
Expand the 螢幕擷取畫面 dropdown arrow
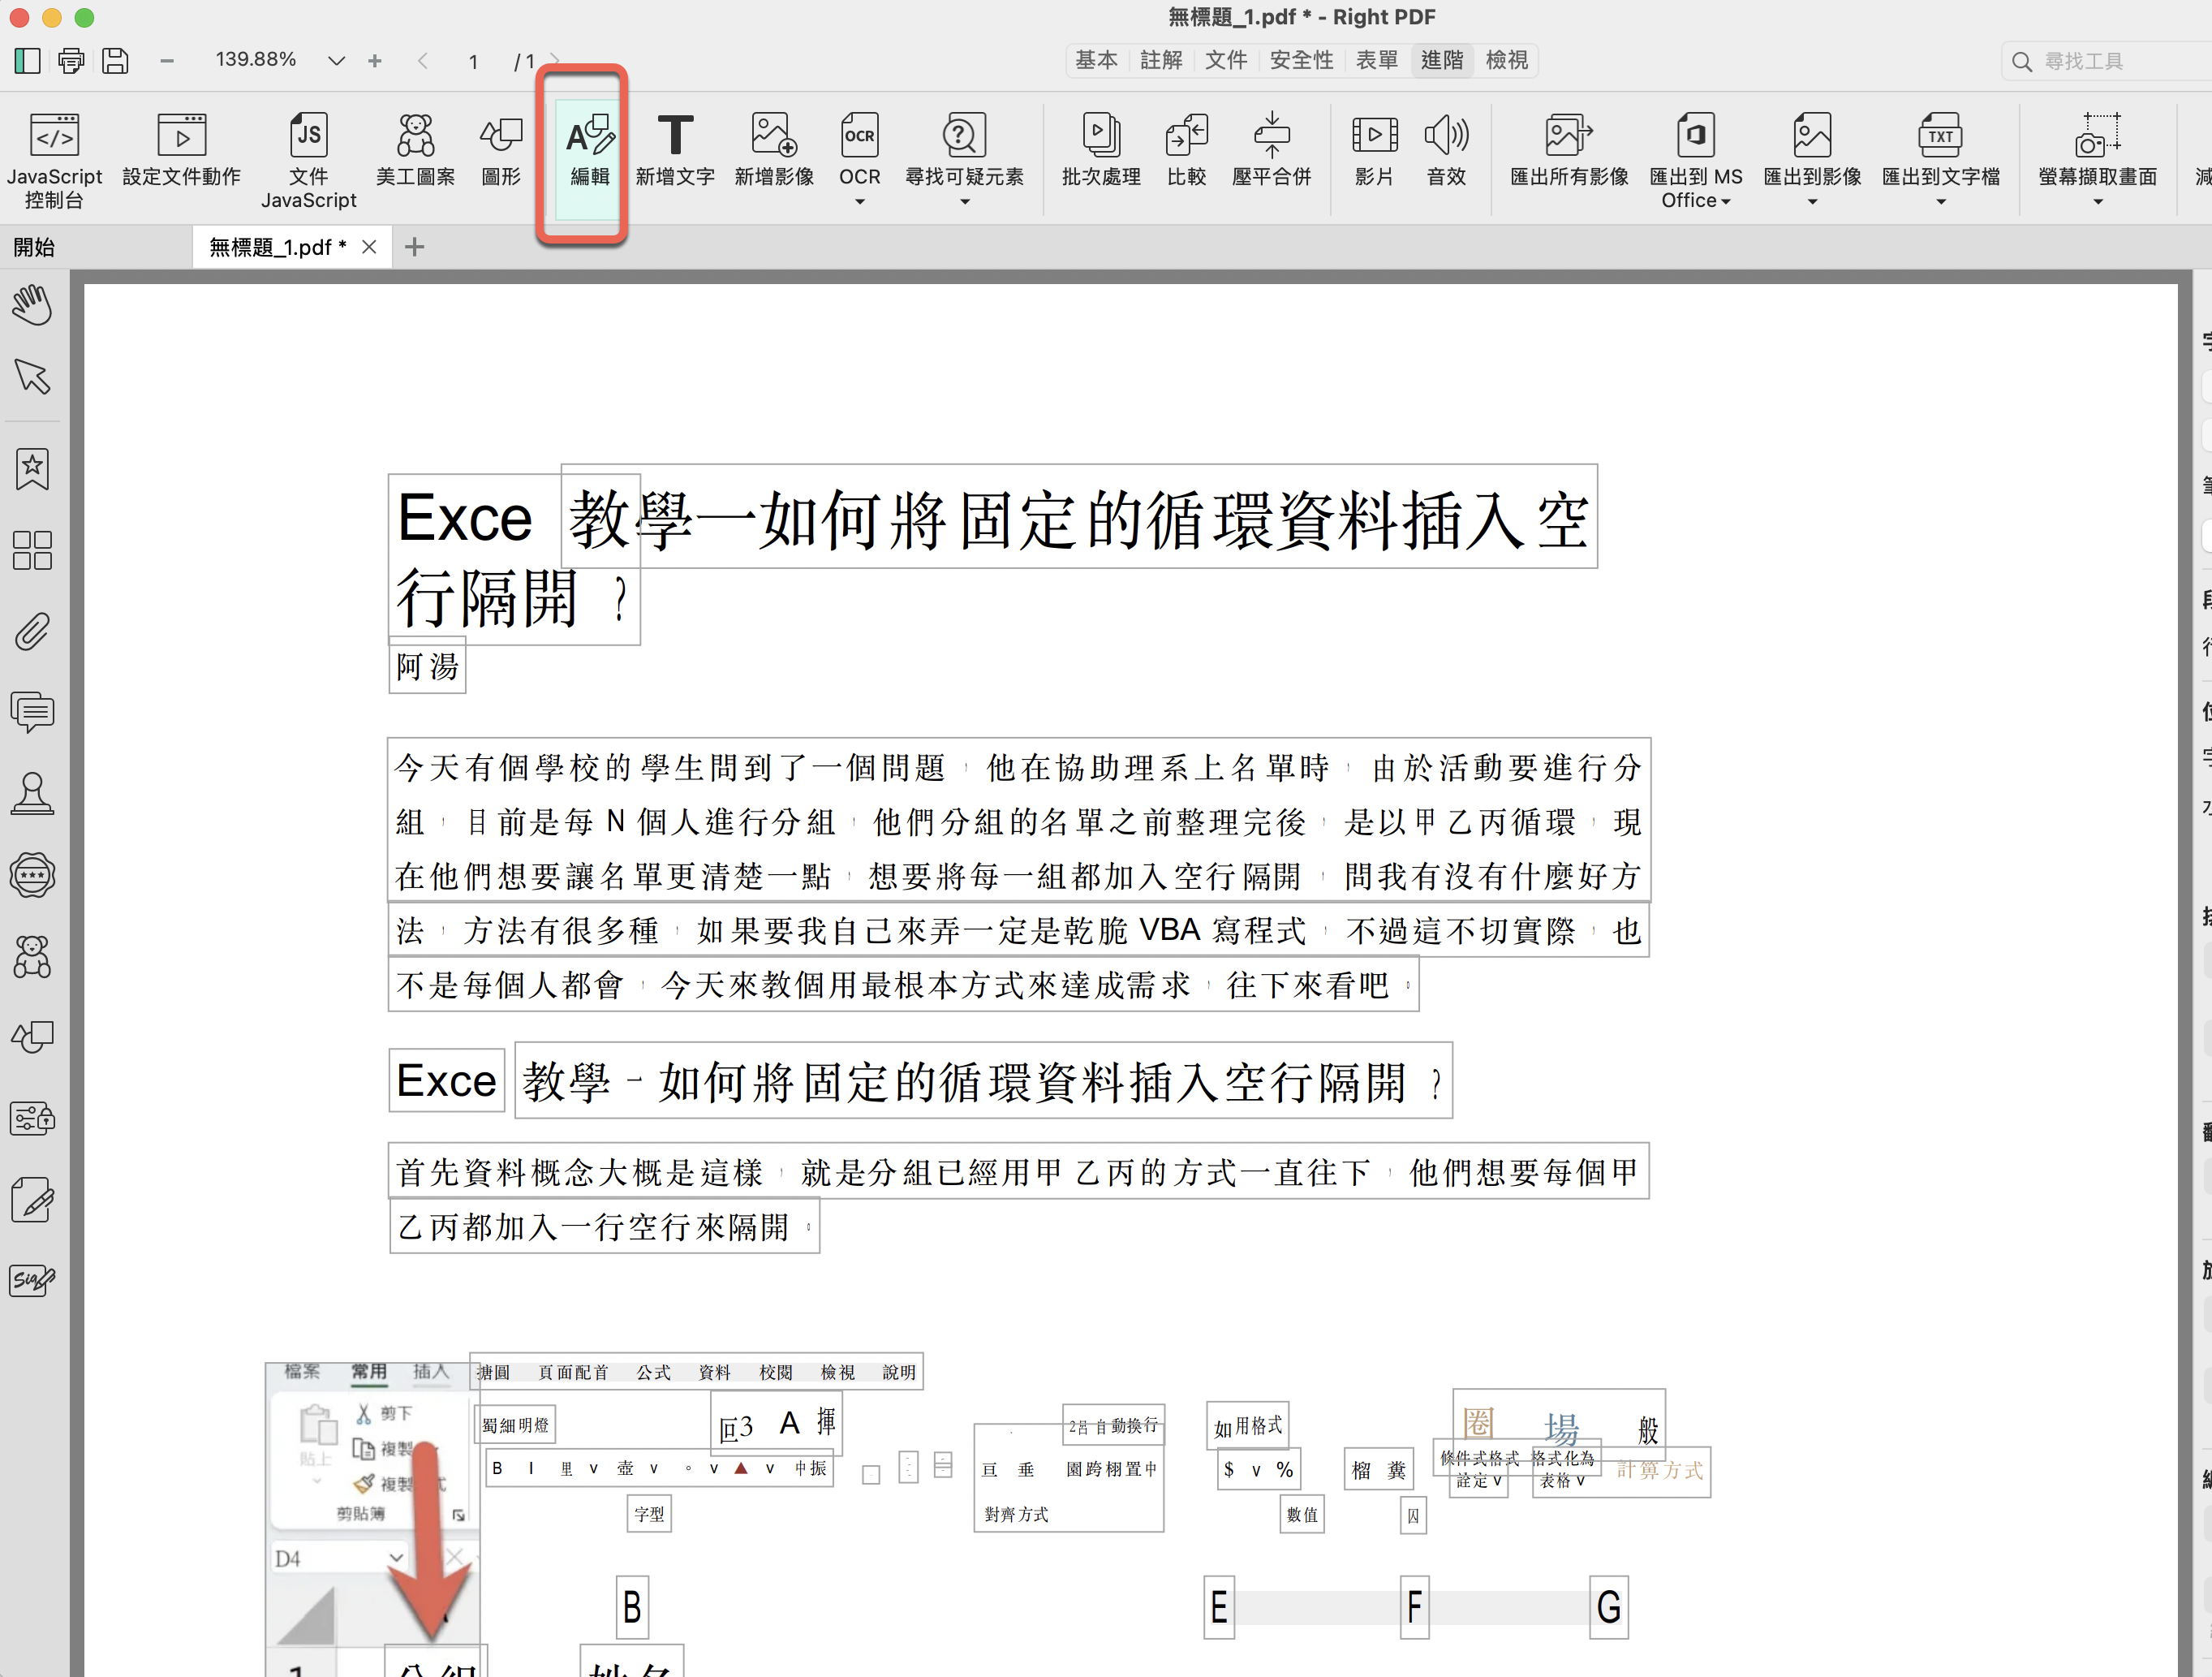2098,202
